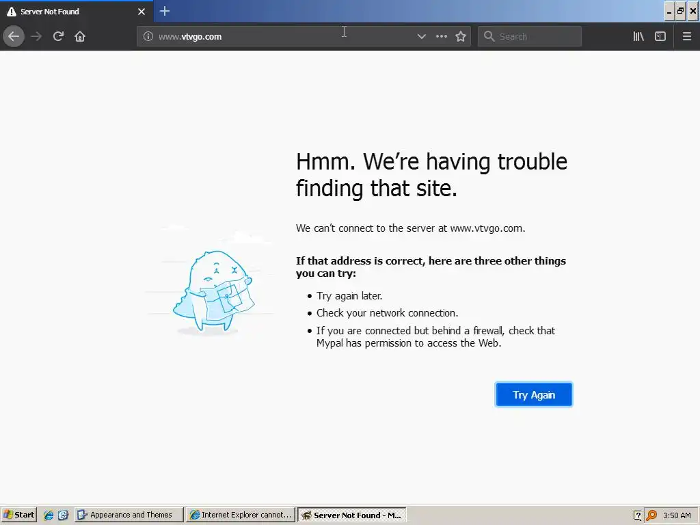Go back to the previous page
The height and width of the screenshot is (525, 700).
[x=14, y=36]
